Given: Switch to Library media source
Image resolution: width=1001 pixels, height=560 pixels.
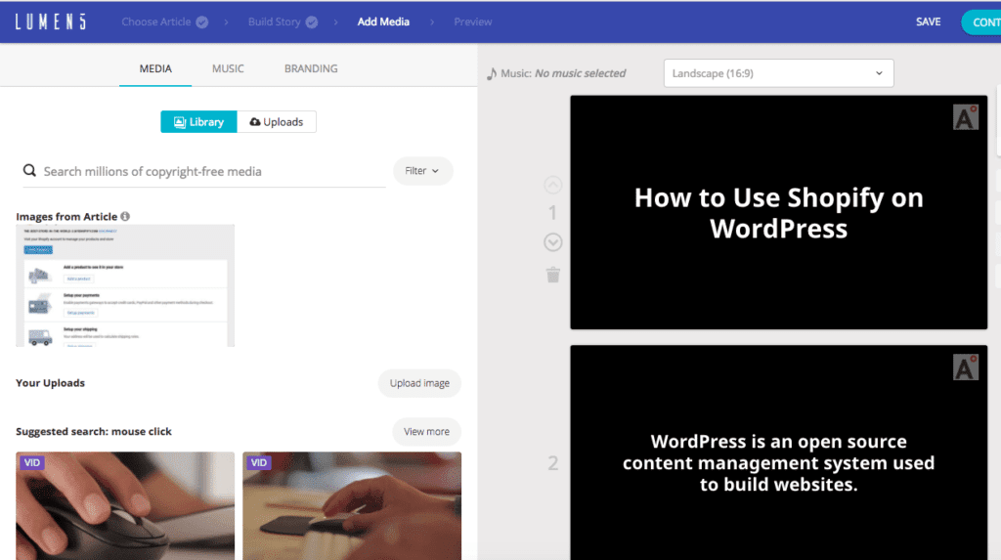Looking at the screenshot, I should pos(198,122).
